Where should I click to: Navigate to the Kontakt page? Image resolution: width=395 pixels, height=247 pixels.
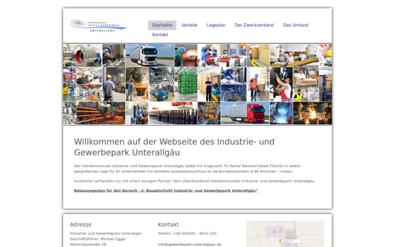[x=160, y=35]
